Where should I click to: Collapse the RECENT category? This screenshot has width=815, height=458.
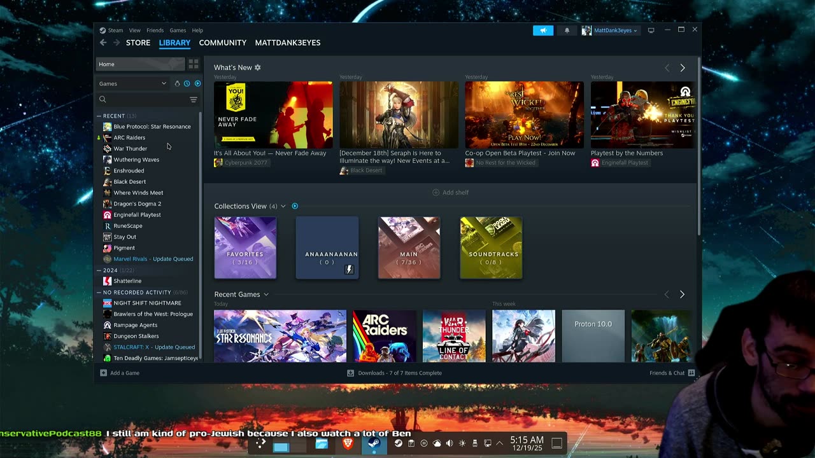(x=99, y=116)
